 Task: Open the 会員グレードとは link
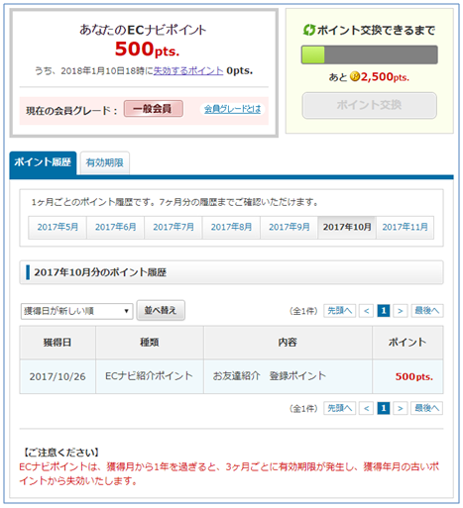point(232,109)
